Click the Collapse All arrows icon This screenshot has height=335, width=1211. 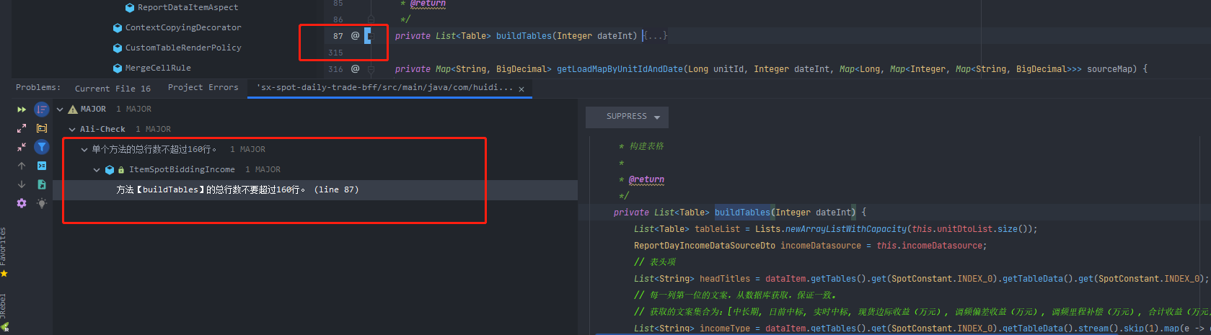click(22, 147)
